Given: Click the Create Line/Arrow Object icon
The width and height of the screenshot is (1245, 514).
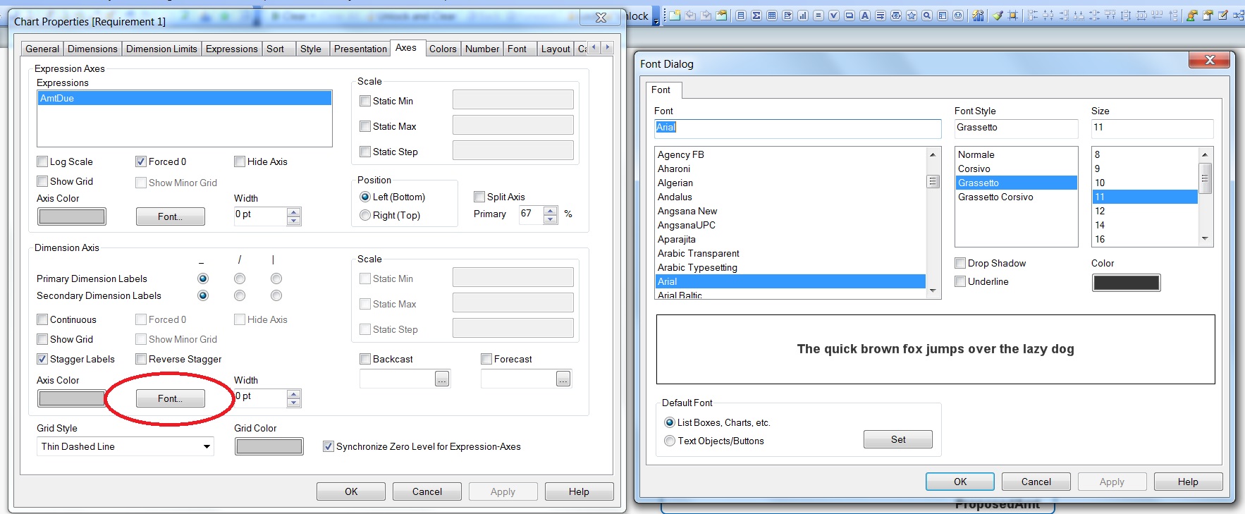Looking at the screenshot, I should click(x=881, y=16).
